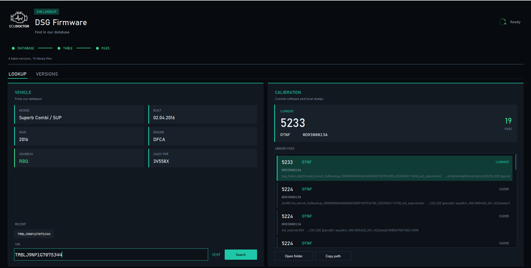Viewport: 531px width, 268px height.
Task: Click the Copy path button
Action: (x=333, y=256)
